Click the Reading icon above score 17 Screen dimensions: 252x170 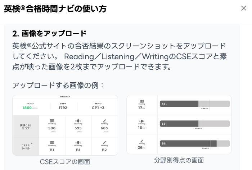pyautogui.click(x=141, y=101)
